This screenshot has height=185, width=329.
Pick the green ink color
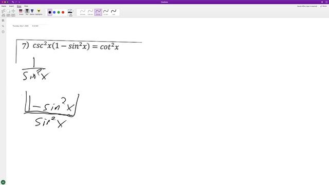tap(59, 12)
